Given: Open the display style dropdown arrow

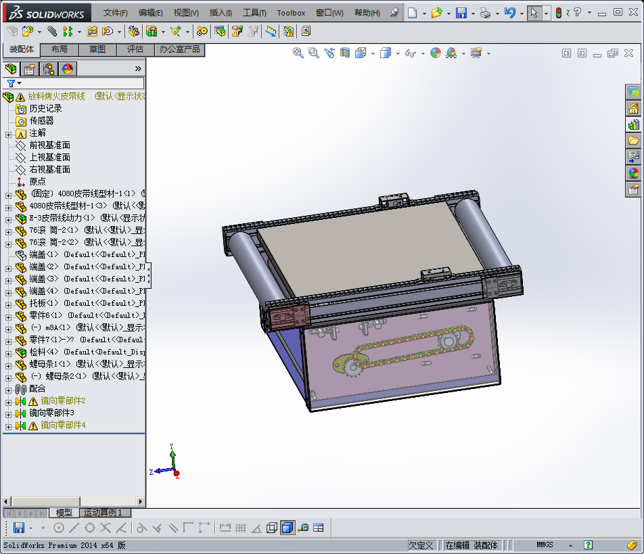Looking at the screenshot, I should [x=398, y=53].
